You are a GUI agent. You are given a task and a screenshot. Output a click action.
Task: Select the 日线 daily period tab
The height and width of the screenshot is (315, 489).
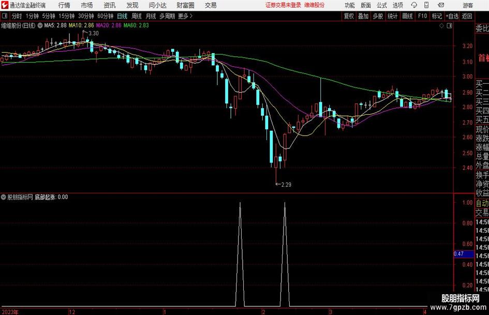(x=122, y=16)
